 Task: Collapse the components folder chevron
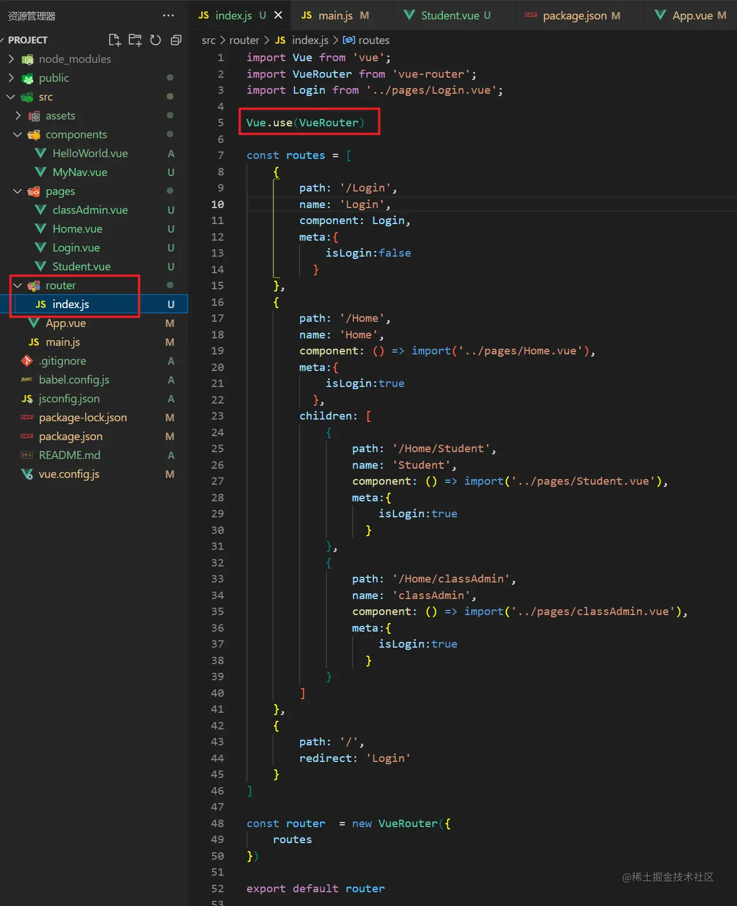click(x=18, y=134)
